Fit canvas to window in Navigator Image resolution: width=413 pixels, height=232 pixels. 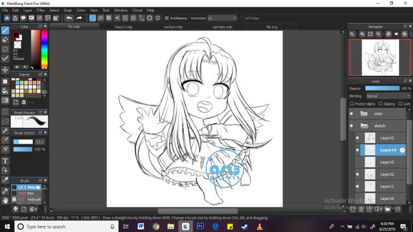tap(370, 34)
